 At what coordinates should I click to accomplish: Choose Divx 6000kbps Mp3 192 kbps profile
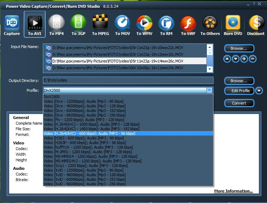pos(128,111)
